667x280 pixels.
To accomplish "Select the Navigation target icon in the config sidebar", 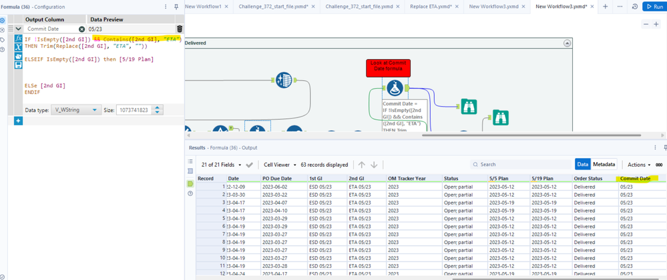I will click(3, 30).
